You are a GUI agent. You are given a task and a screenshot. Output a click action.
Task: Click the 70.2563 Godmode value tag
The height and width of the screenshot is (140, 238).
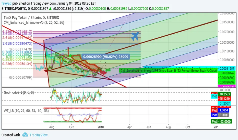[224, 94]
